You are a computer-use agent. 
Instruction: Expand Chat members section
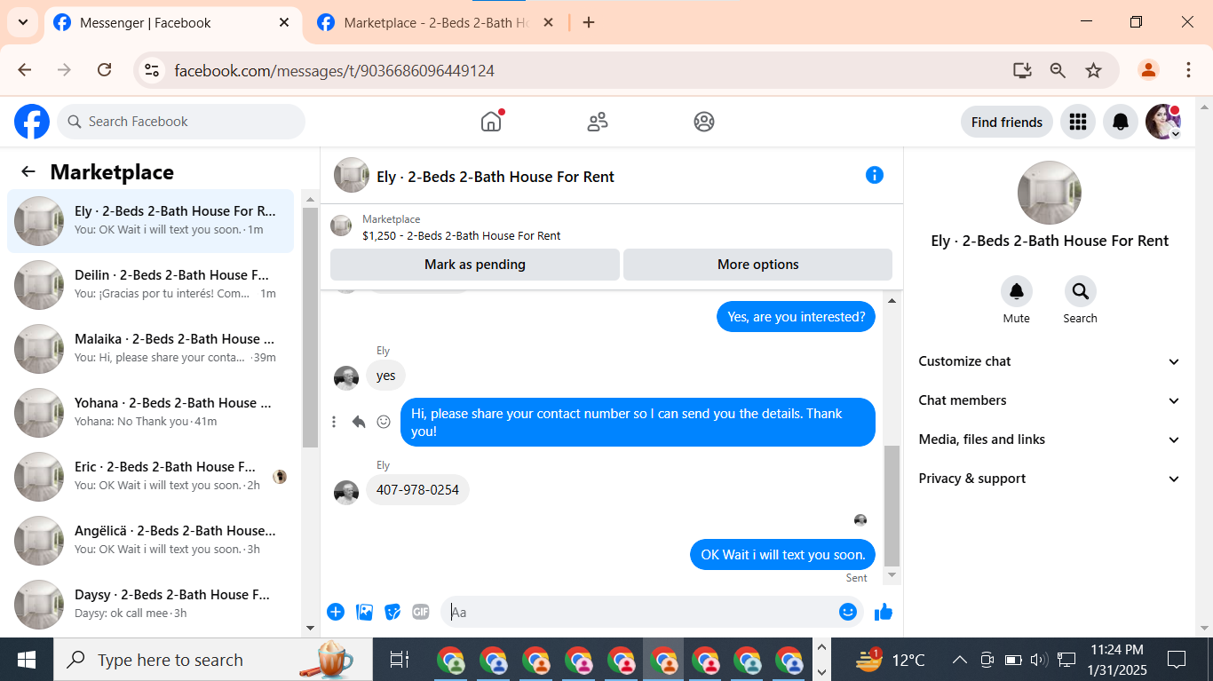point(1049,400)
